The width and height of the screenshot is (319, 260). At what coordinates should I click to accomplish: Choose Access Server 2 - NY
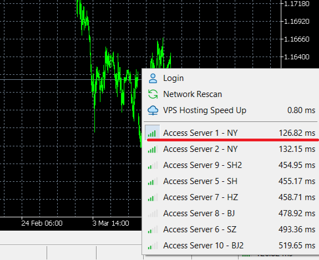tap(231, 149)
